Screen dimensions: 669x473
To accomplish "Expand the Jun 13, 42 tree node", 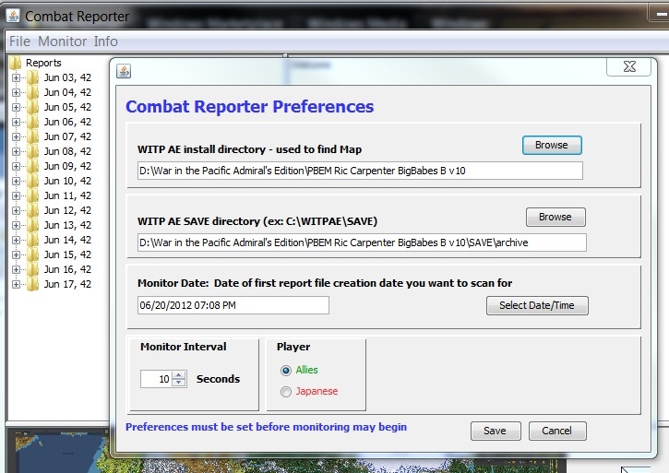I will pyautogui.click(x=17, y=225).
